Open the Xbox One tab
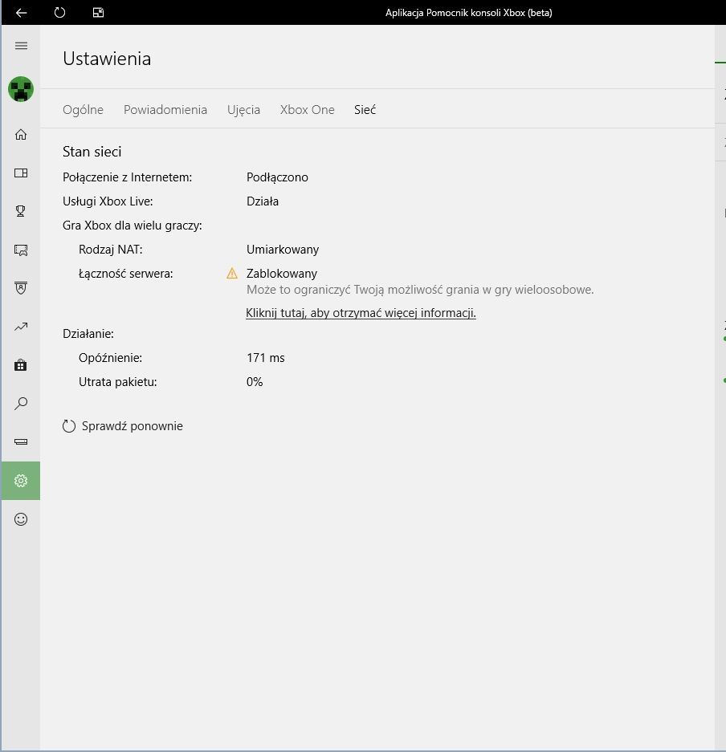The image size is (726, 752). pyautogui.click(x=307, y=110)
